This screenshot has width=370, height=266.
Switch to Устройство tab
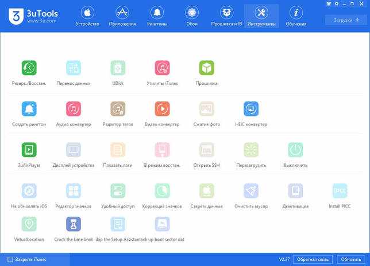click(x=87, y=16)
